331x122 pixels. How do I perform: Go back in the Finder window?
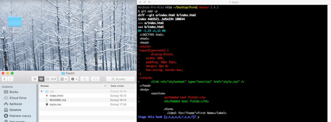point(5,79)
